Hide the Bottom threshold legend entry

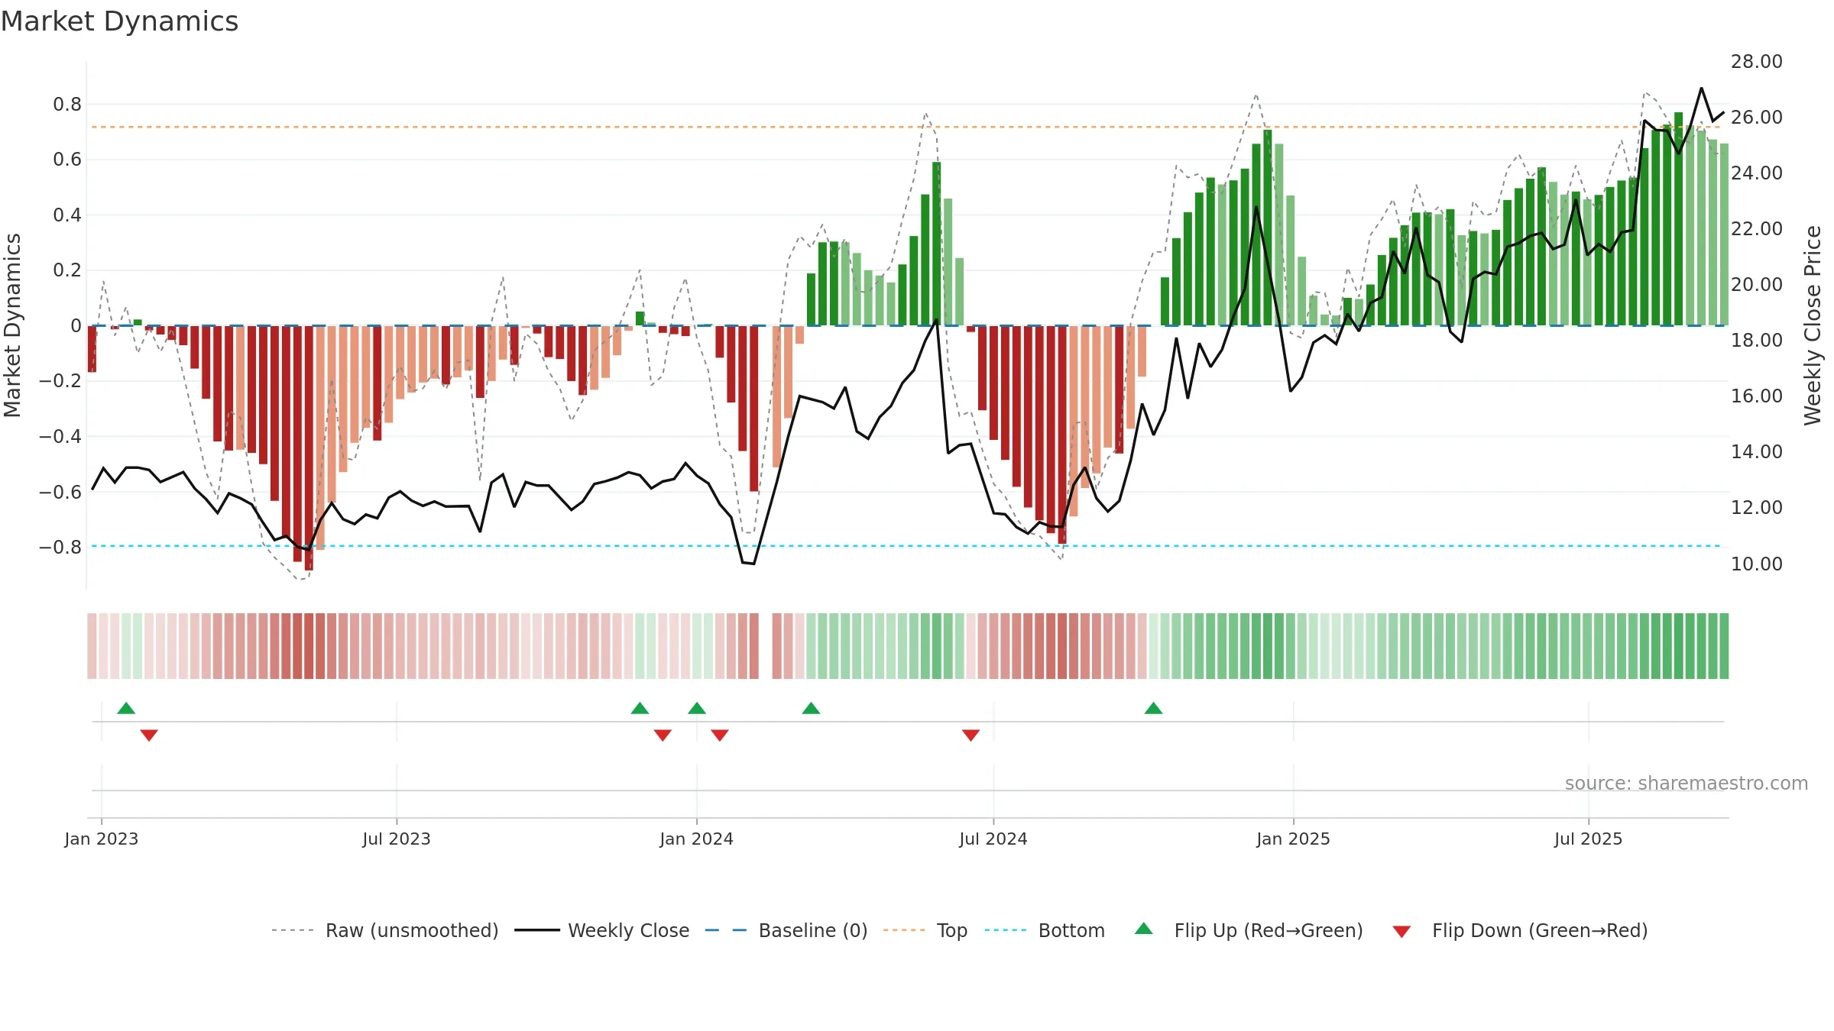1045,930
